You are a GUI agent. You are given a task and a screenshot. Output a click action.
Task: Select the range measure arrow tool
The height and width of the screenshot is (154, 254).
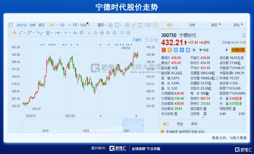tap(57, 33)
